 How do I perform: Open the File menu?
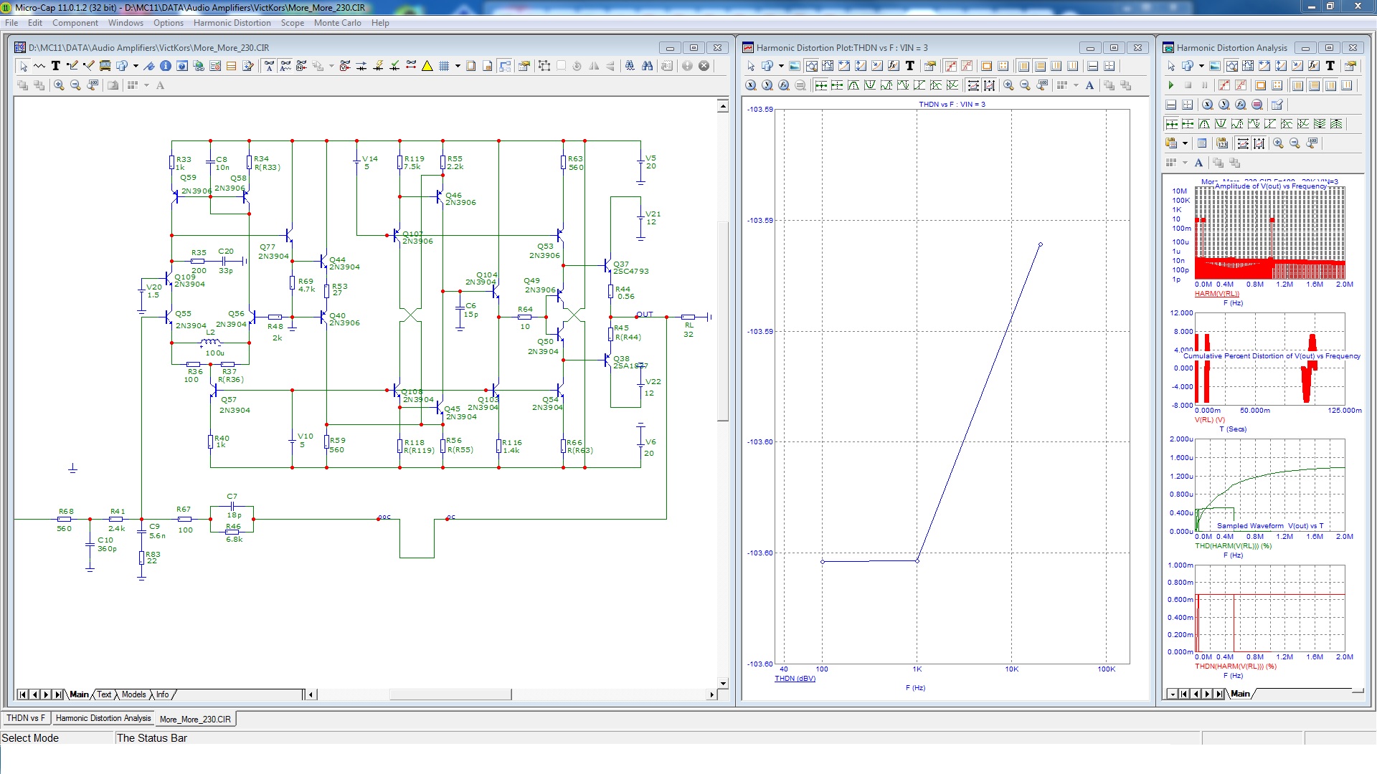click(x=11, y=23)
